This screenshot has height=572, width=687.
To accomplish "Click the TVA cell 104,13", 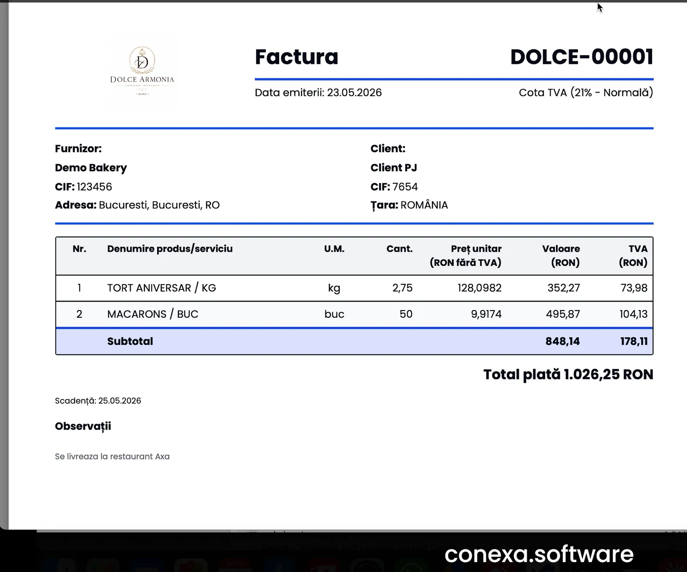I will 633,314.
